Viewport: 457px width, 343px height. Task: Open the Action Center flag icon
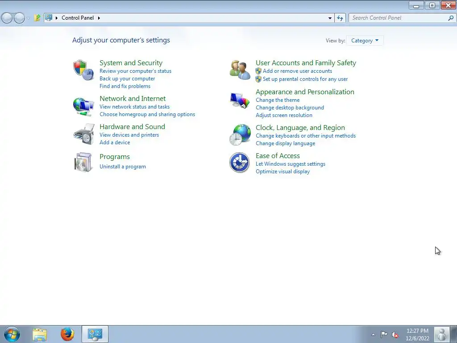(384, 335)
